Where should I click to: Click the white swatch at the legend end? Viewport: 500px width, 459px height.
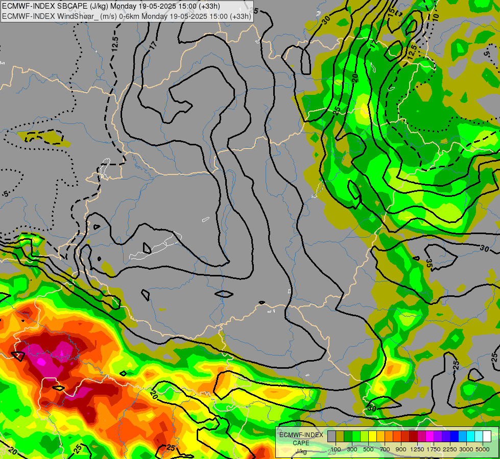point(487,437)
